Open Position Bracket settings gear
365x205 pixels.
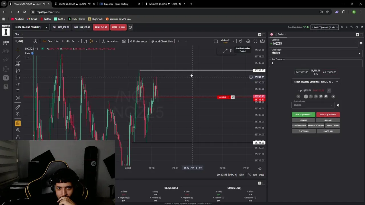click(338, 105)
